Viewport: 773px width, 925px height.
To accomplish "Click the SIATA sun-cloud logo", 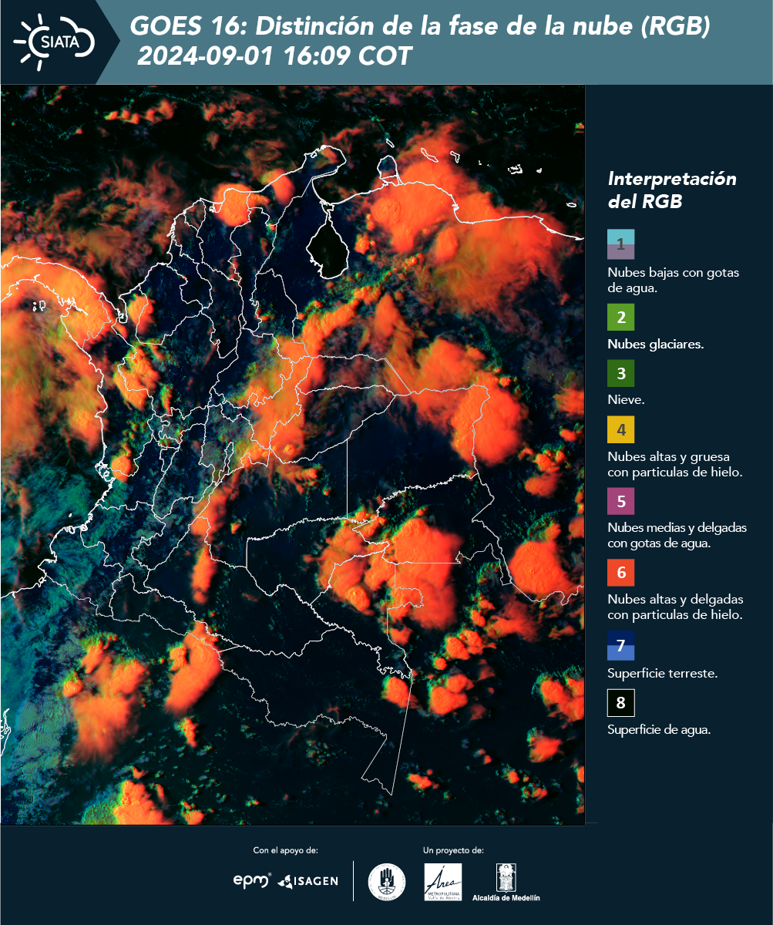I will 54,40.
